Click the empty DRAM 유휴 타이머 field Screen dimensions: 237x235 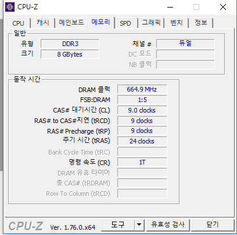142,173
